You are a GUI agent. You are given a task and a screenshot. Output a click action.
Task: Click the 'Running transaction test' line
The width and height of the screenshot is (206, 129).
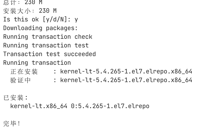click(46, 45)
